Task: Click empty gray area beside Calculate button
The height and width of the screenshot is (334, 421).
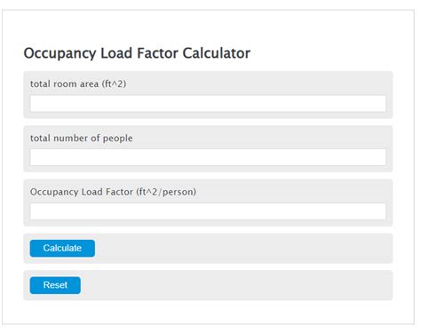Action: click(242, 248)
